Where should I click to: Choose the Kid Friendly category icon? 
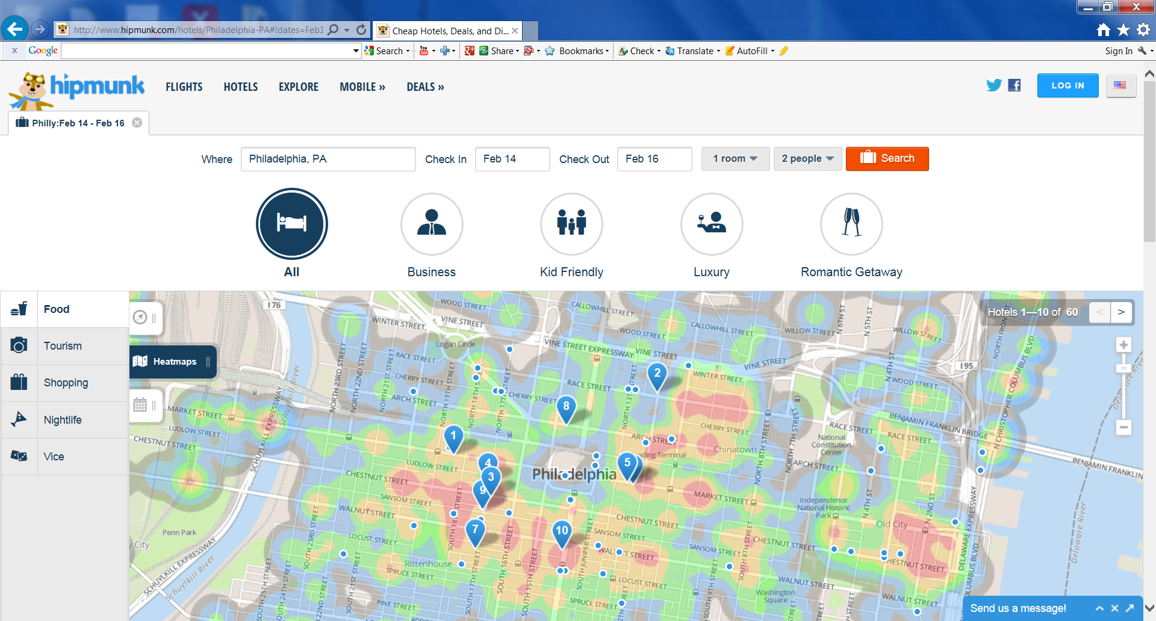tap(571, 224)
